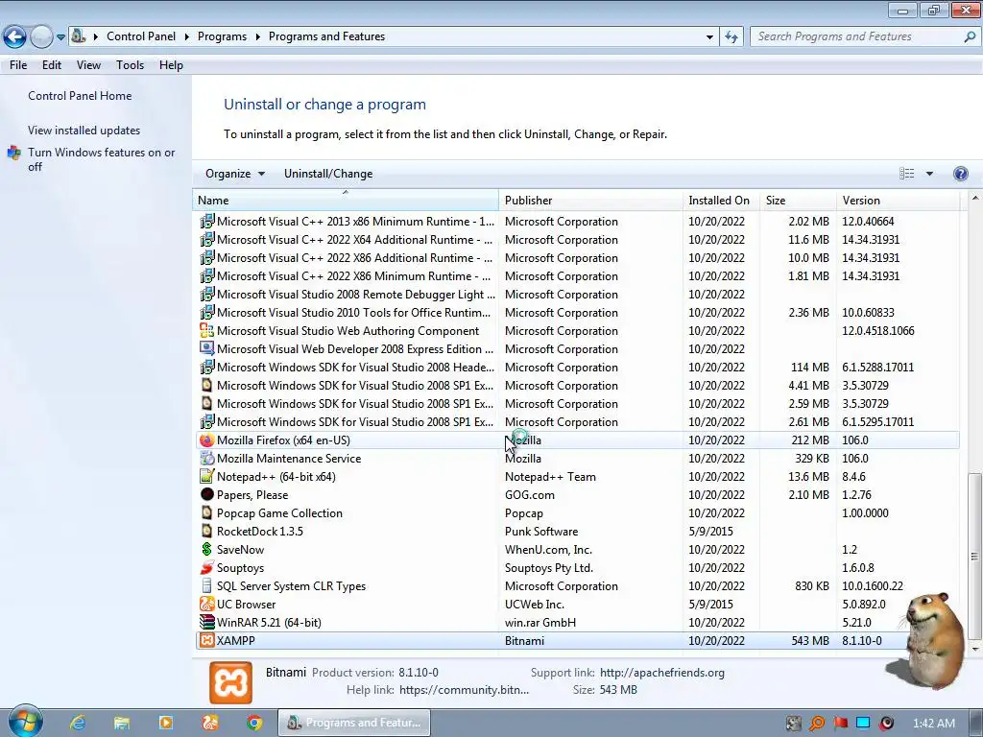Click the refresh button beside address bar

[731, 37]
